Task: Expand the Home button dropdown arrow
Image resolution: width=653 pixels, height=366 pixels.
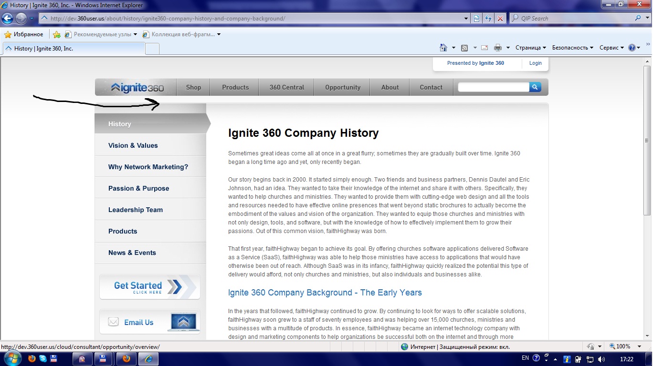Action: pos(453,48)
